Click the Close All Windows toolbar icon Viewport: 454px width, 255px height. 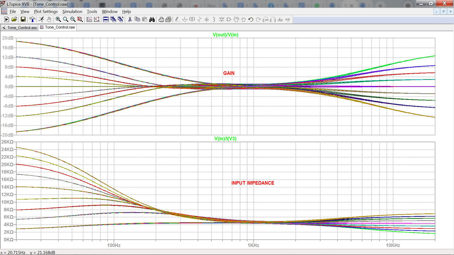pos(121,19)
